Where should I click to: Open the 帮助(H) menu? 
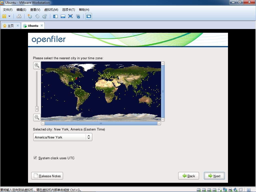(84, 10)
